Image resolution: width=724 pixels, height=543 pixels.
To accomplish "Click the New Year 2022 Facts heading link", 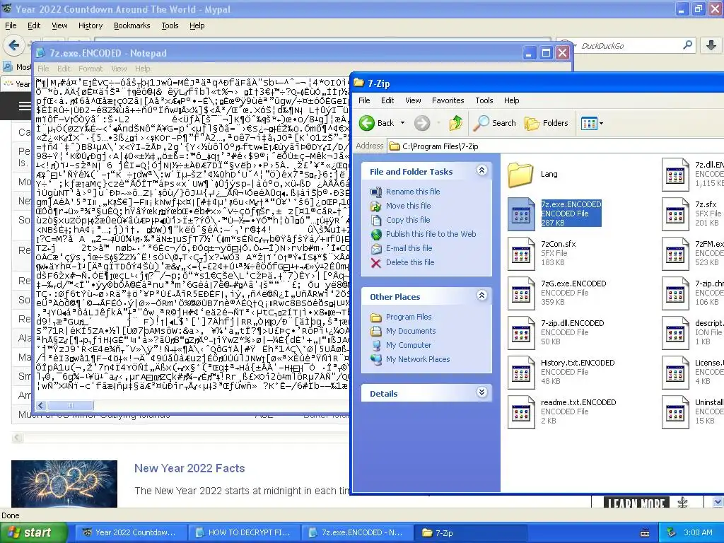I will [189, 468].
